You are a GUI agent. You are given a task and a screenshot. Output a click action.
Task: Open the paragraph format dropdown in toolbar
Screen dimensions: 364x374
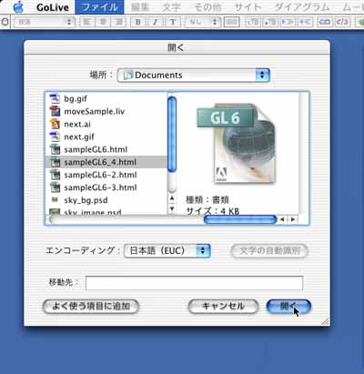point(45,22)
